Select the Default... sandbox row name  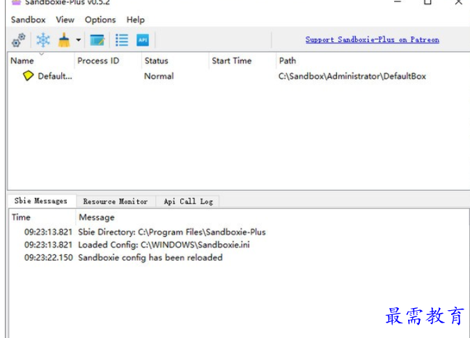point(55,76)
